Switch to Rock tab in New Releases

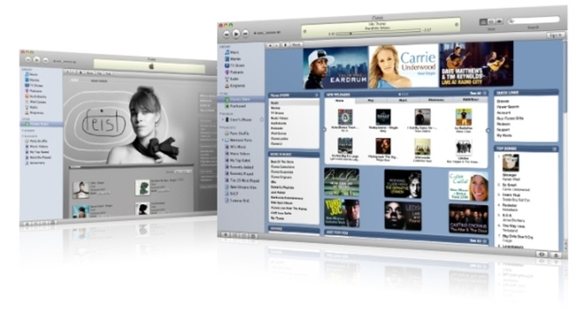coord(403,100)
